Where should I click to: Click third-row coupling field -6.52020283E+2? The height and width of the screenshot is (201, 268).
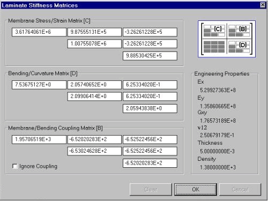[150, 163]
